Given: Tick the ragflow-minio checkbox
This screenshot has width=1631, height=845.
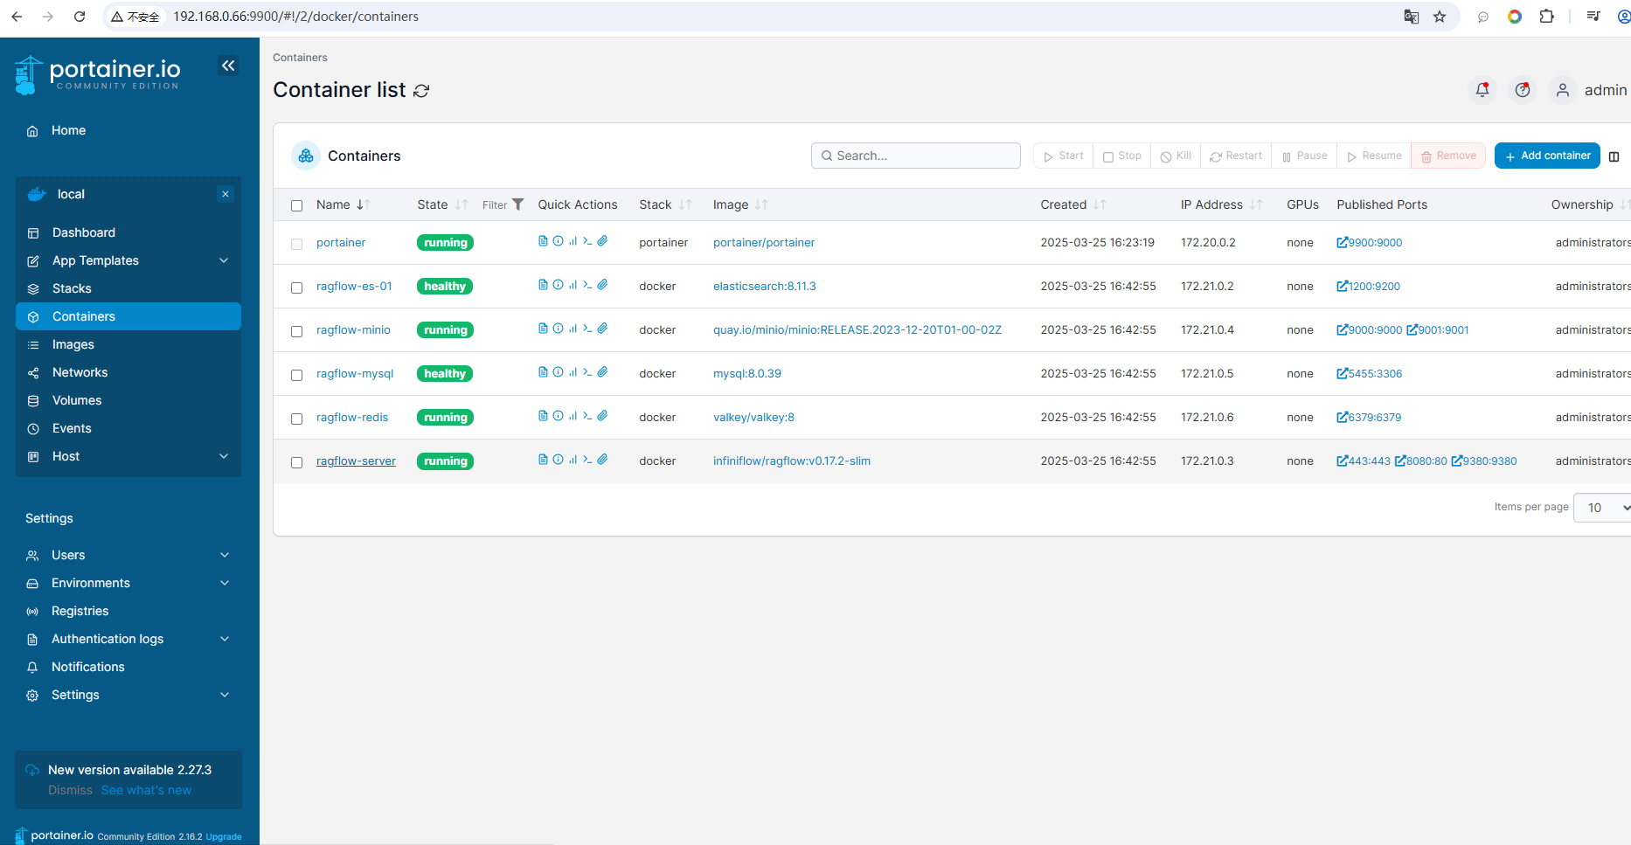Looking at the screenshot, I should click(x=296, y=331).
